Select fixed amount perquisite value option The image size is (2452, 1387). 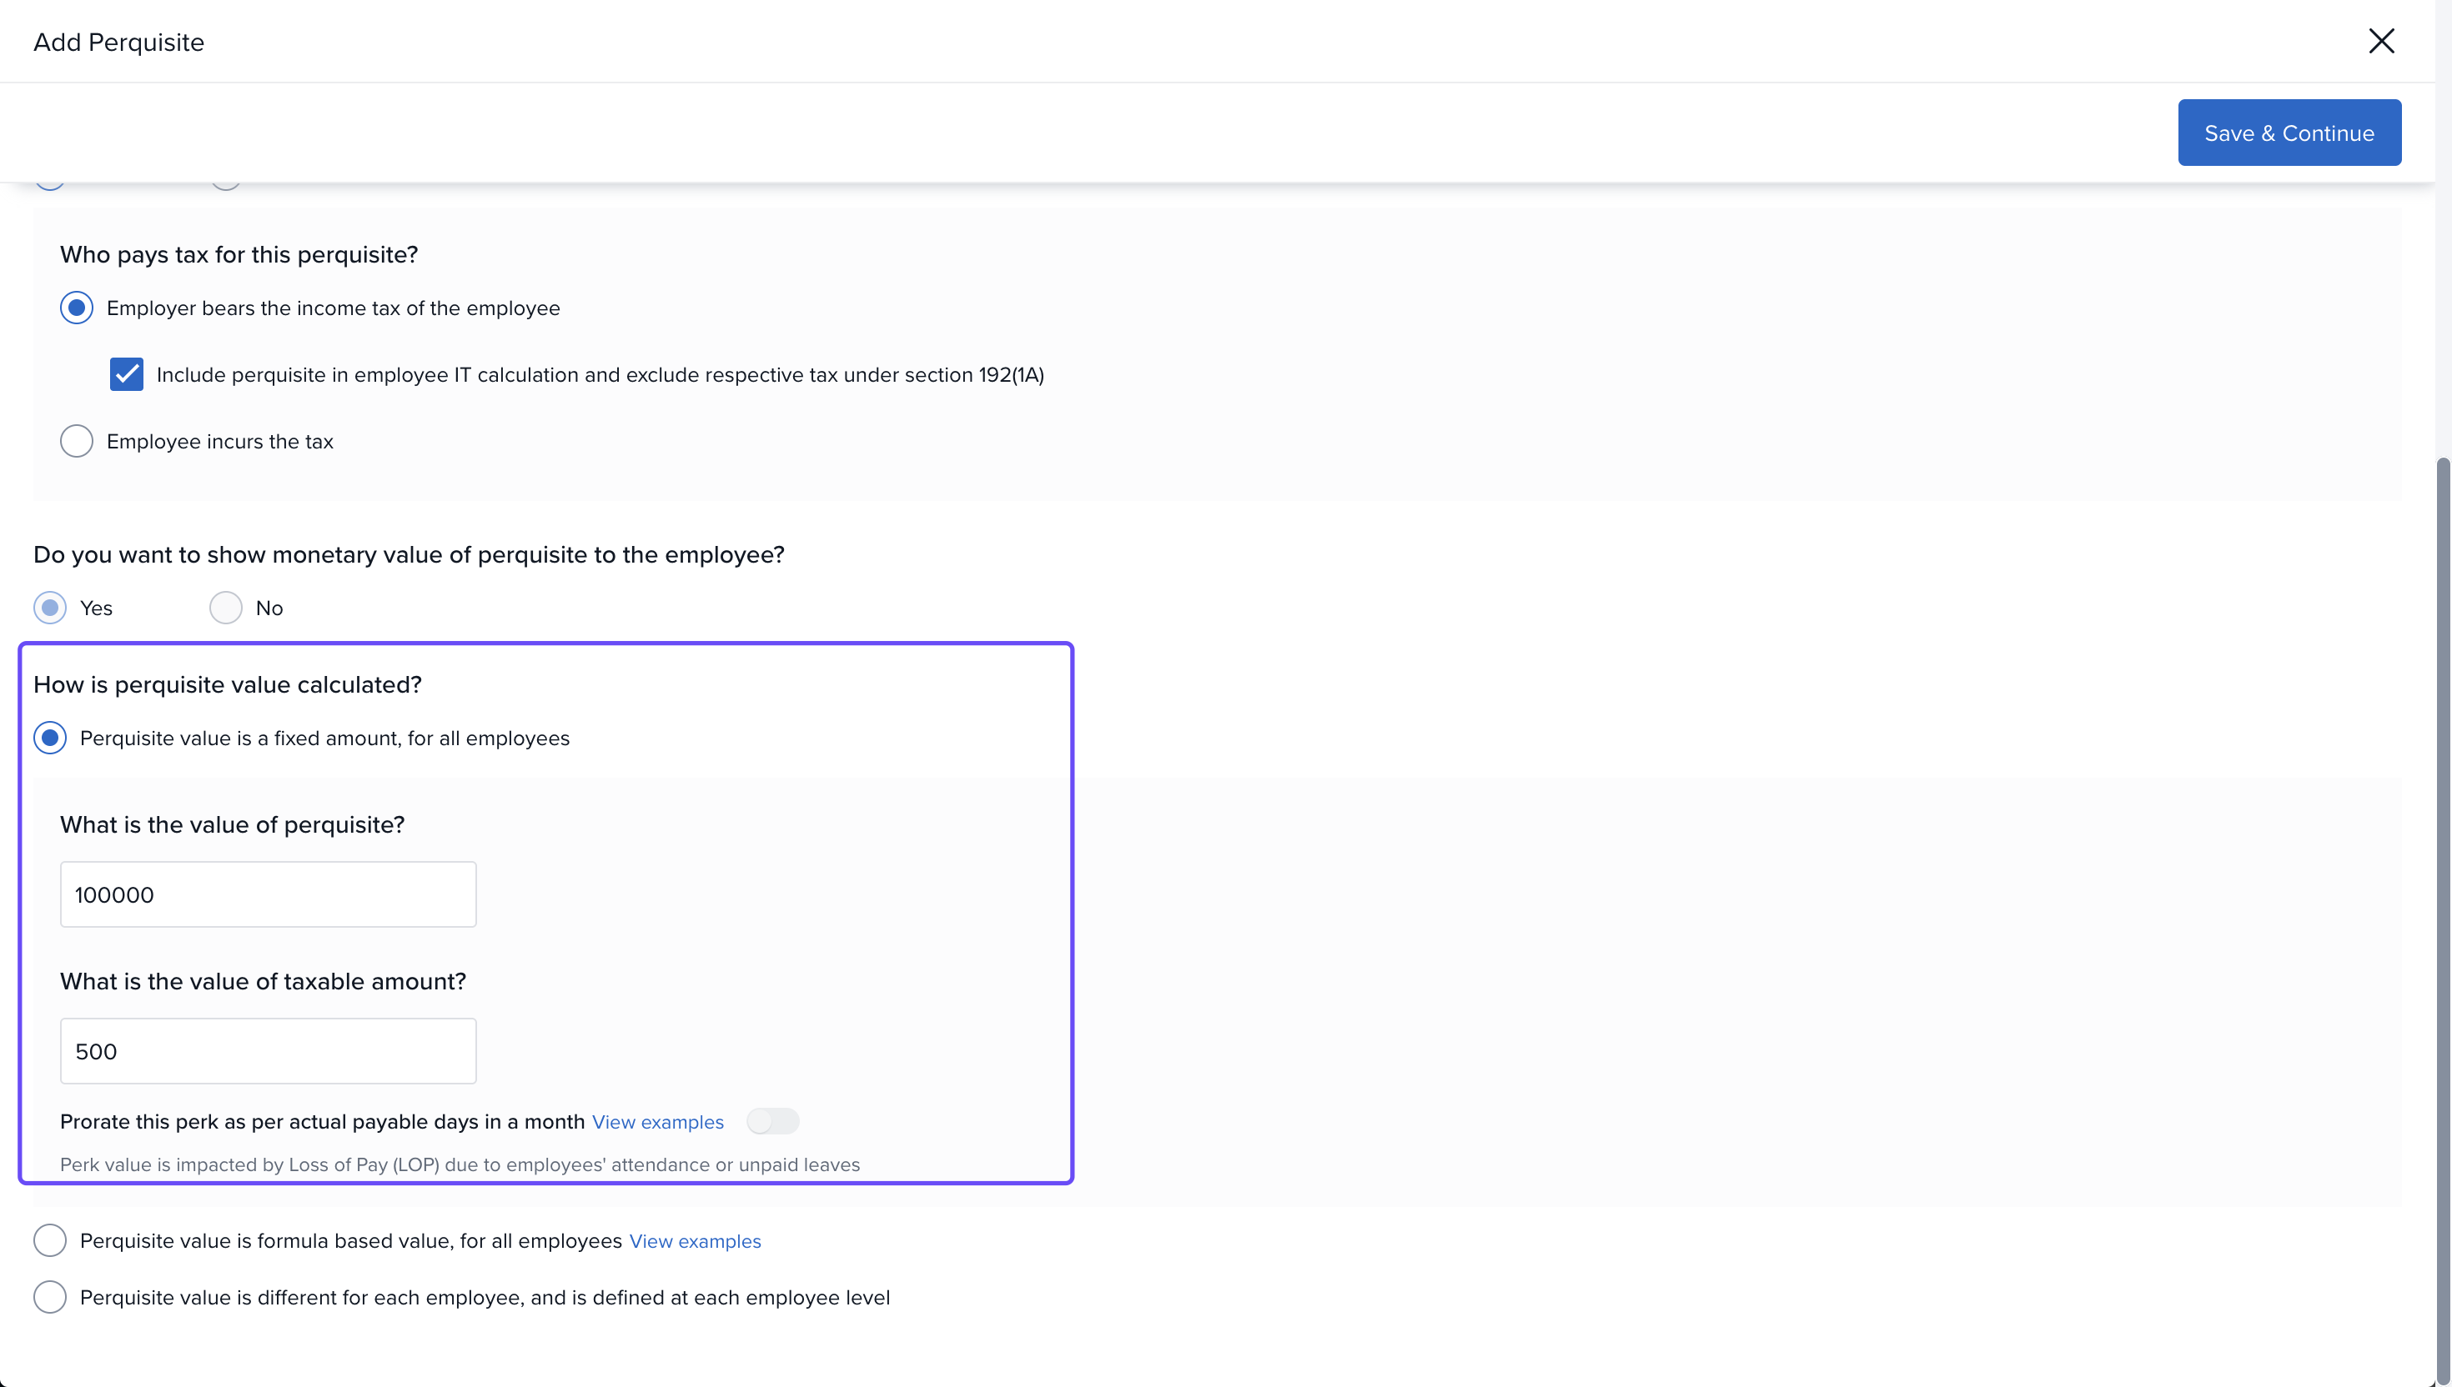[x=49, y=739]
